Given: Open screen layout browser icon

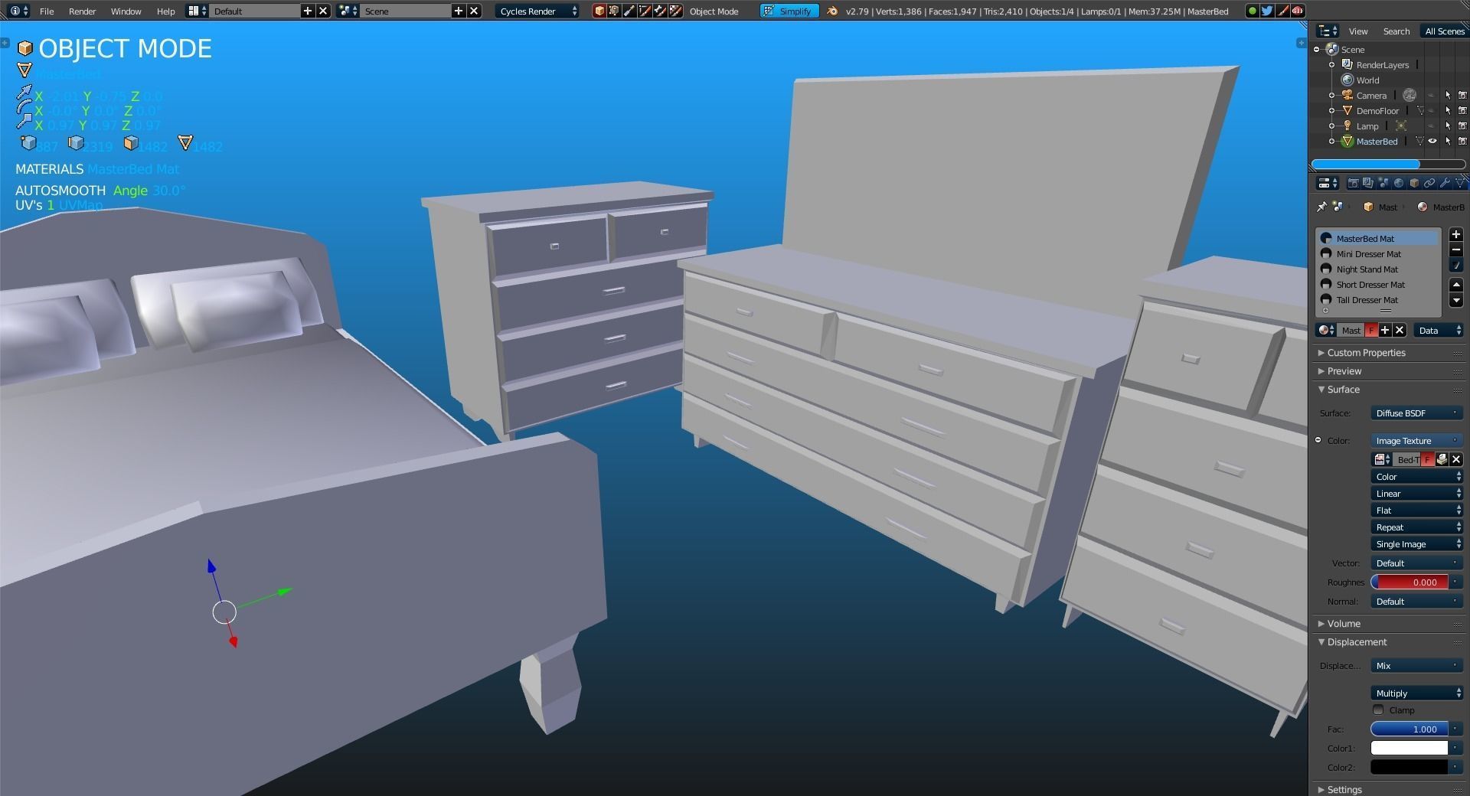Looking at the screenshot, I should [198, 11].
